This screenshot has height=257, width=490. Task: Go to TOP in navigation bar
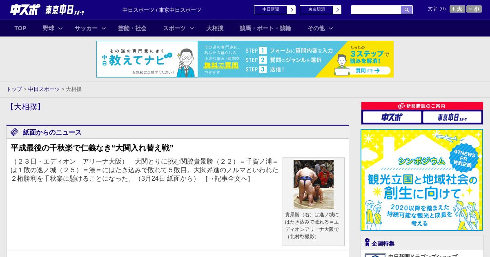[x=20, y=28]
